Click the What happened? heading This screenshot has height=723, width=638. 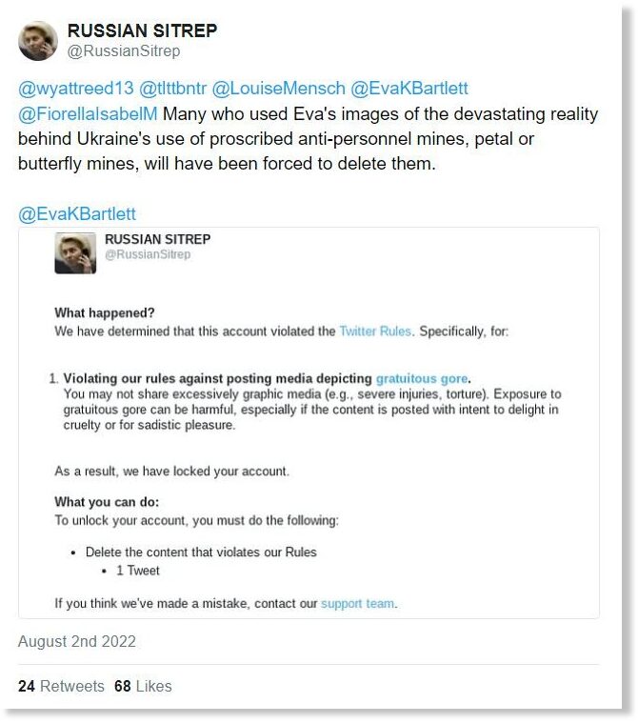105,313
